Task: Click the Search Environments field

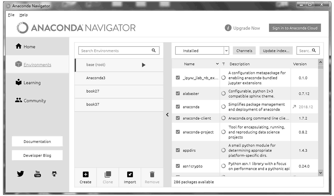Action: [119, 51]
